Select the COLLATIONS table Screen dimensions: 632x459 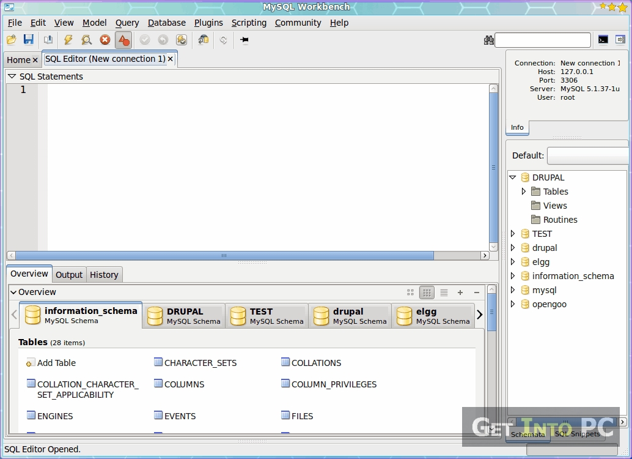tap(311, 363)
